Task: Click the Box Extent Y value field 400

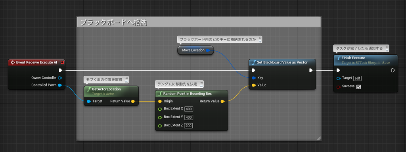Action: tap(189, 117)
